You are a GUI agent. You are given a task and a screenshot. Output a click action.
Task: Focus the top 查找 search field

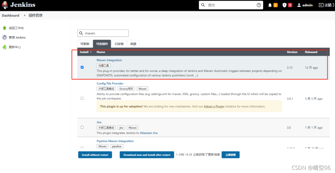(231, 5)
